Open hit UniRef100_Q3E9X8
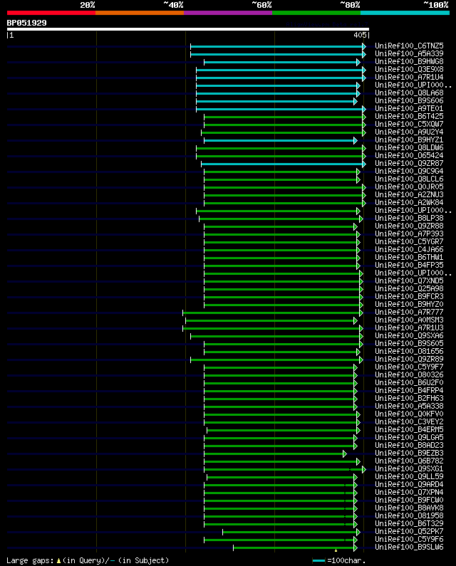456x566 pixels. point(409,69)
